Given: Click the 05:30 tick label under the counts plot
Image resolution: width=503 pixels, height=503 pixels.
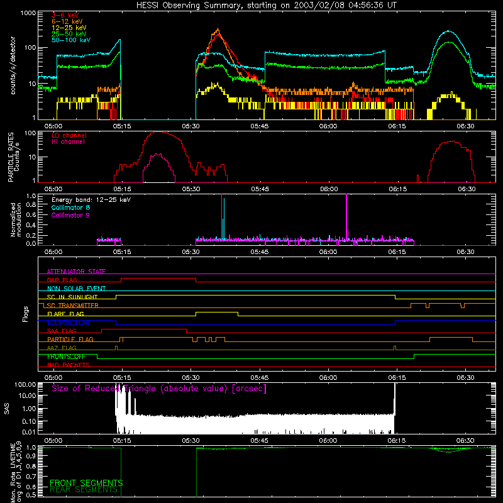Looking at the screenshot, I should pos(191,126).
